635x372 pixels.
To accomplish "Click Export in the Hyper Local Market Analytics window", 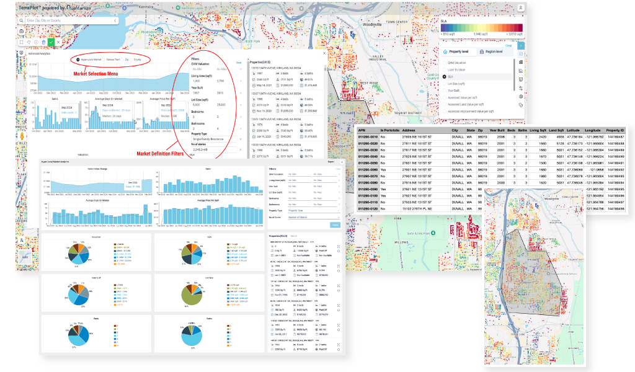I will click(331, 162).
